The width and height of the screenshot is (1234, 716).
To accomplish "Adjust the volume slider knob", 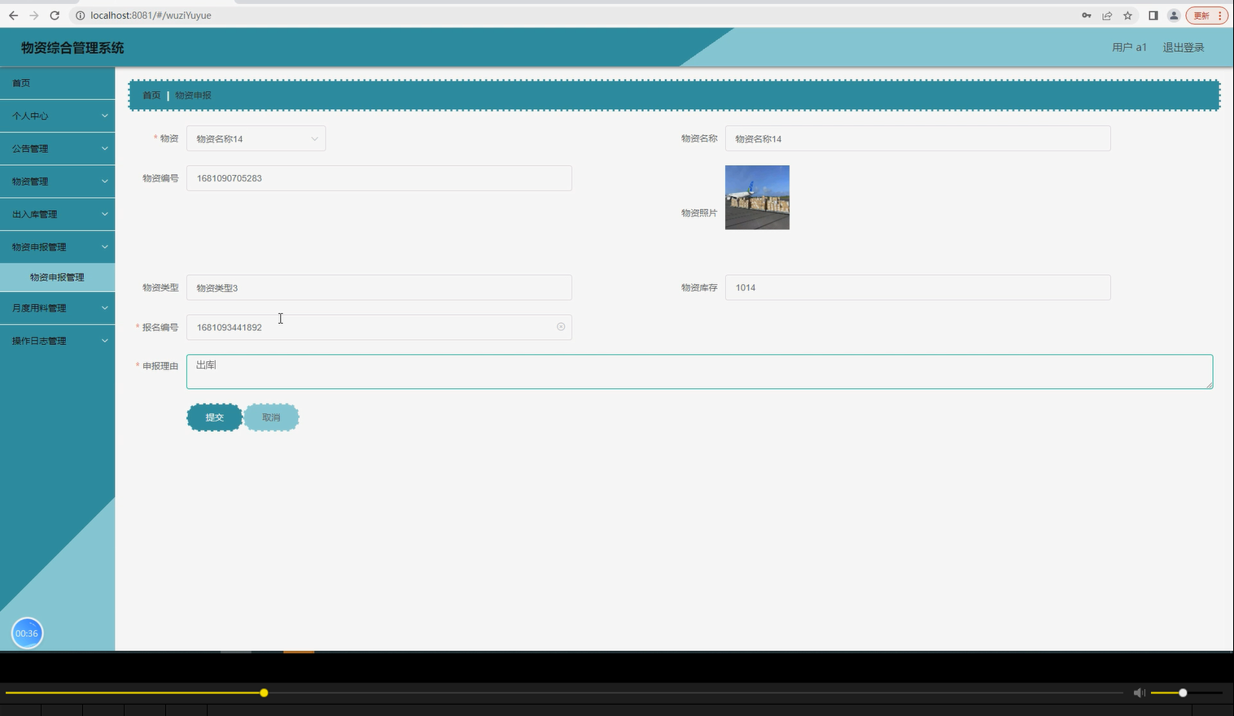I will click(x=1183, y=692).
